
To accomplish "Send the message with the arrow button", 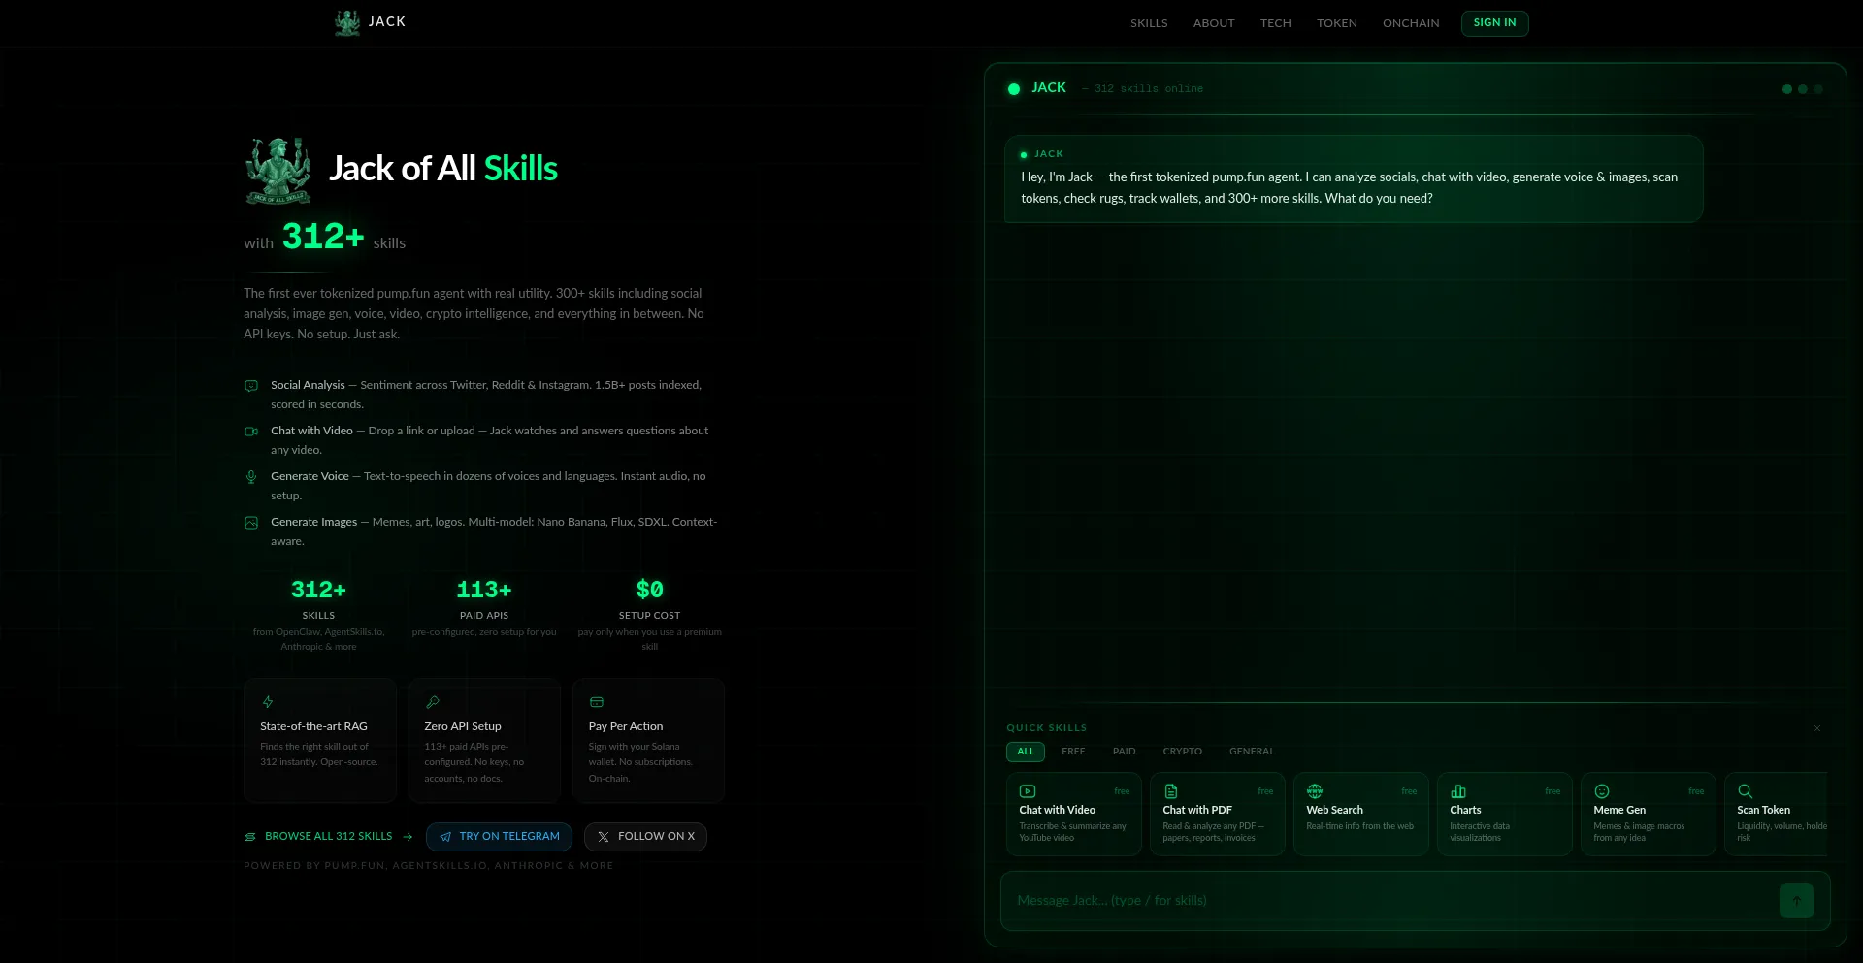I will click(x=1797, y=901).
